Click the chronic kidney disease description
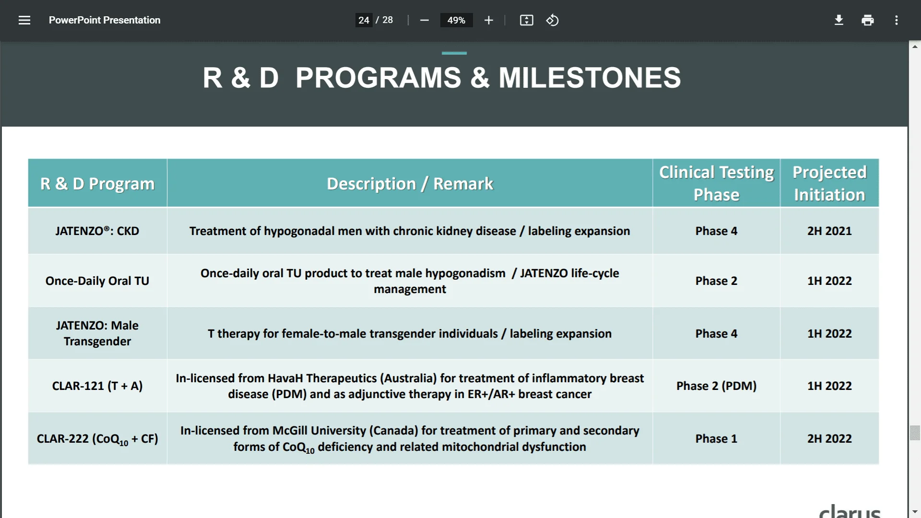 coord(410,231)
